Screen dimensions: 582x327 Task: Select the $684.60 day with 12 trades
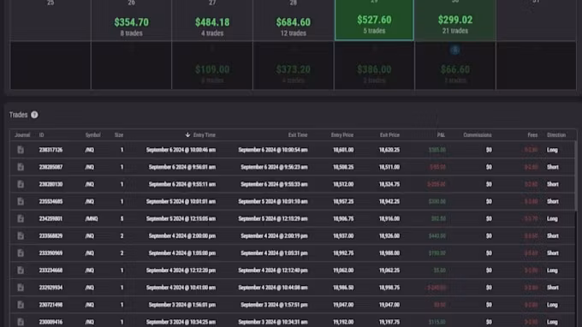click(294, 20)
